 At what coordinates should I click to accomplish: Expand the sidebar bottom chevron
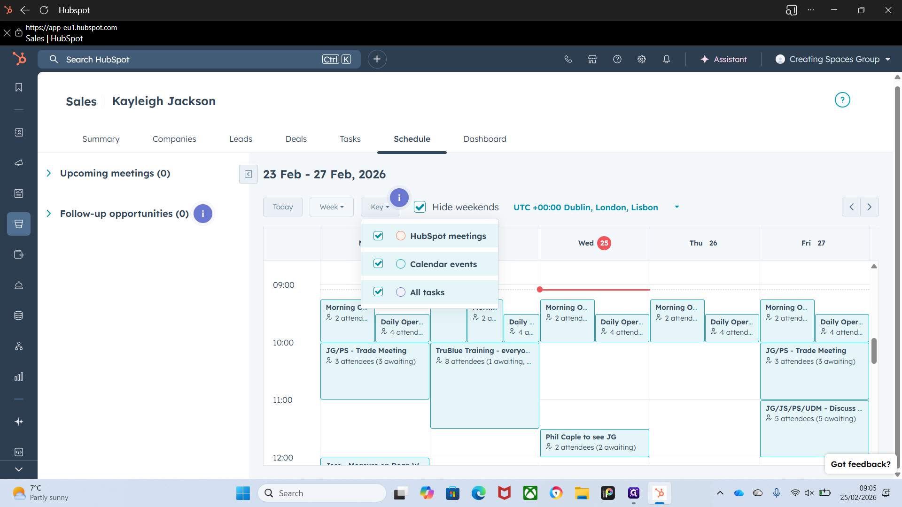[x=19, y=469]
